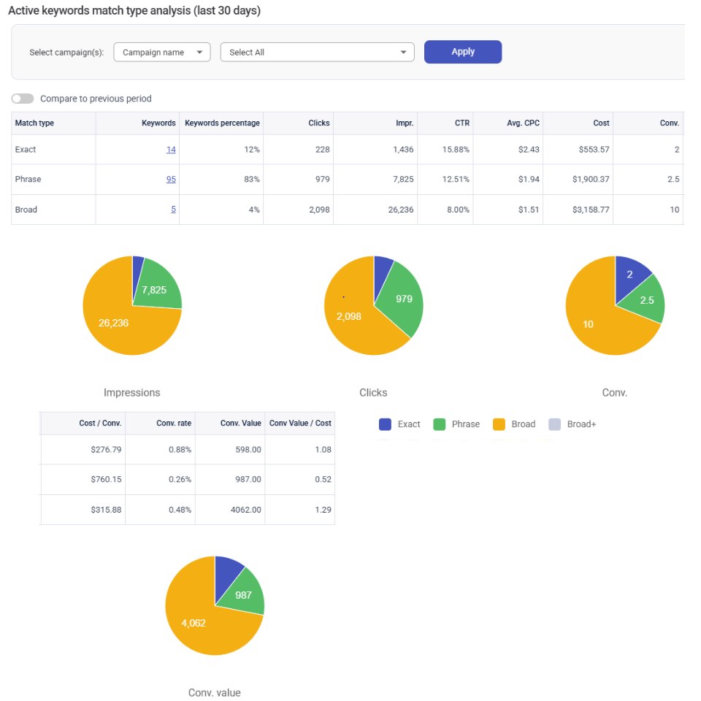Open the Campaign name dropdown
Image resolution: width=701 pixels, height=701 pixels.
[162, 53]
